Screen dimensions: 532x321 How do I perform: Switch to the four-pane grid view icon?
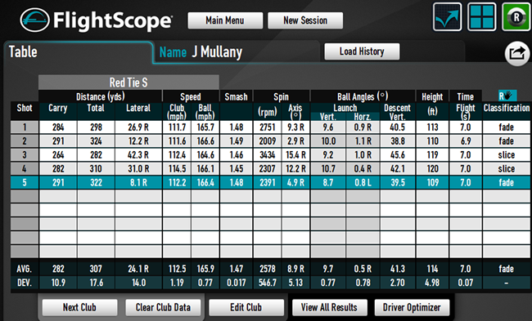click(x=482, y=17)
